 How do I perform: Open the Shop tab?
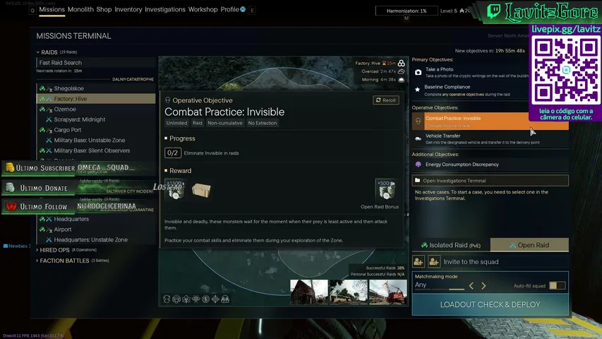tap(104, 10)
